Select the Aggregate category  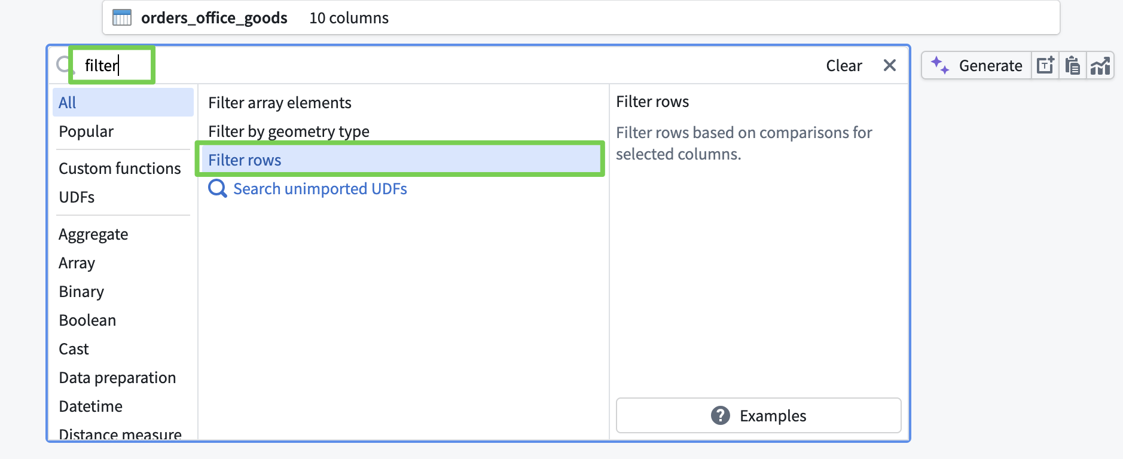tap(93, 234)
